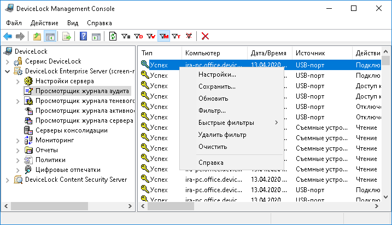This screenshot has height=225, width=392.
Task: Click the Refresh toolbar icon
Action: point(113,36)
